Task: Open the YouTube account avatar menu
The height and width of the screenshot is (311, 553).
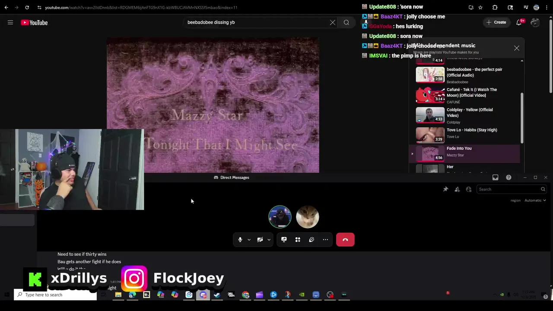Action: tap(535, 22)
